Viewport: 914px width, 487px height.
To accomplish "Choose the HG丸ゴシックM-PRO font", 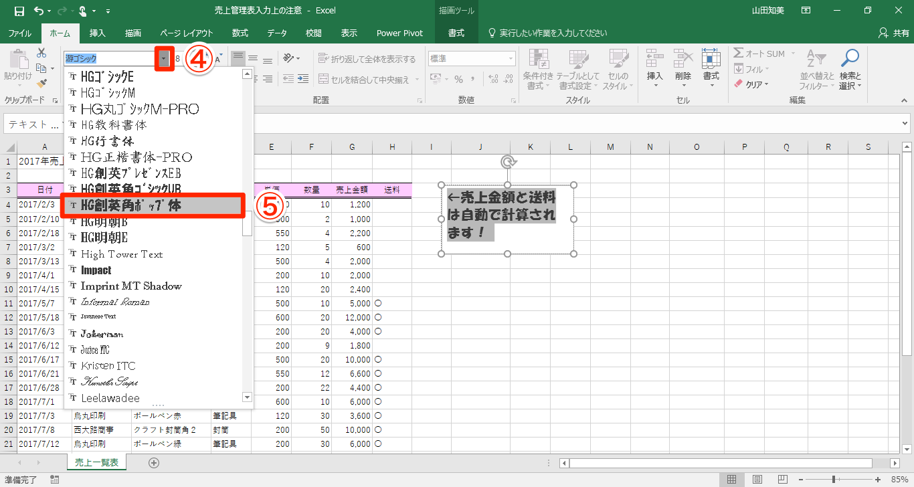I will [x=158, y=108].
